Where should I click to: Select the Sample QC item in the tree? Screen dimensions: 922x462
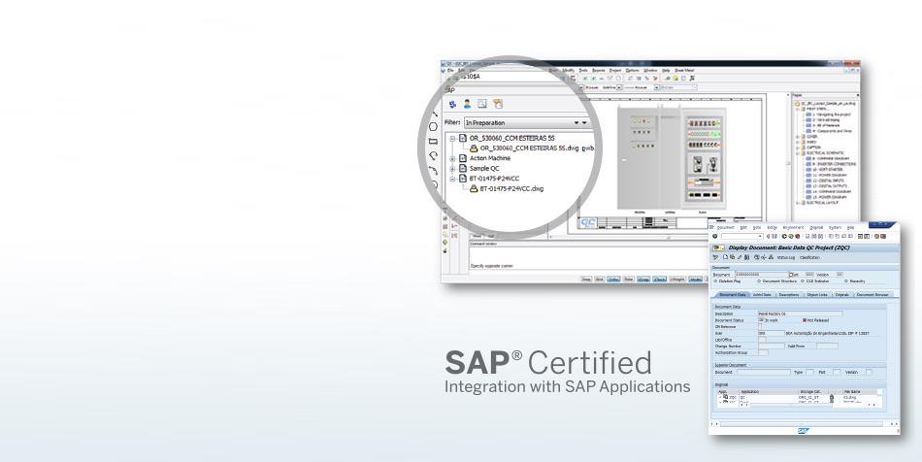(x=484, y=168)
